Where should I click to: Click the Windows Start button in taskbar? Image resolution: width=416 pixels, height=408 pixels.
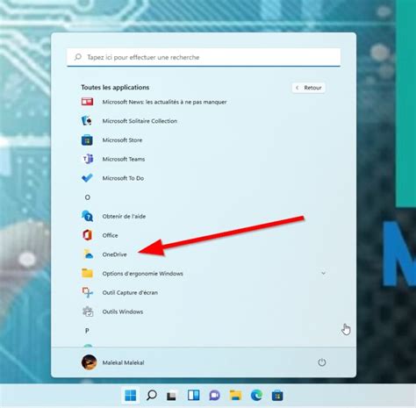point(130,396)
